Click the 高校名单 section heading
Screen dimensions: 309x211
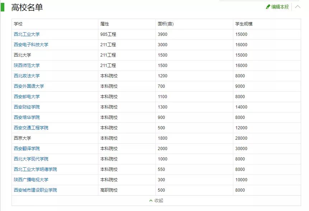[27, 8]
